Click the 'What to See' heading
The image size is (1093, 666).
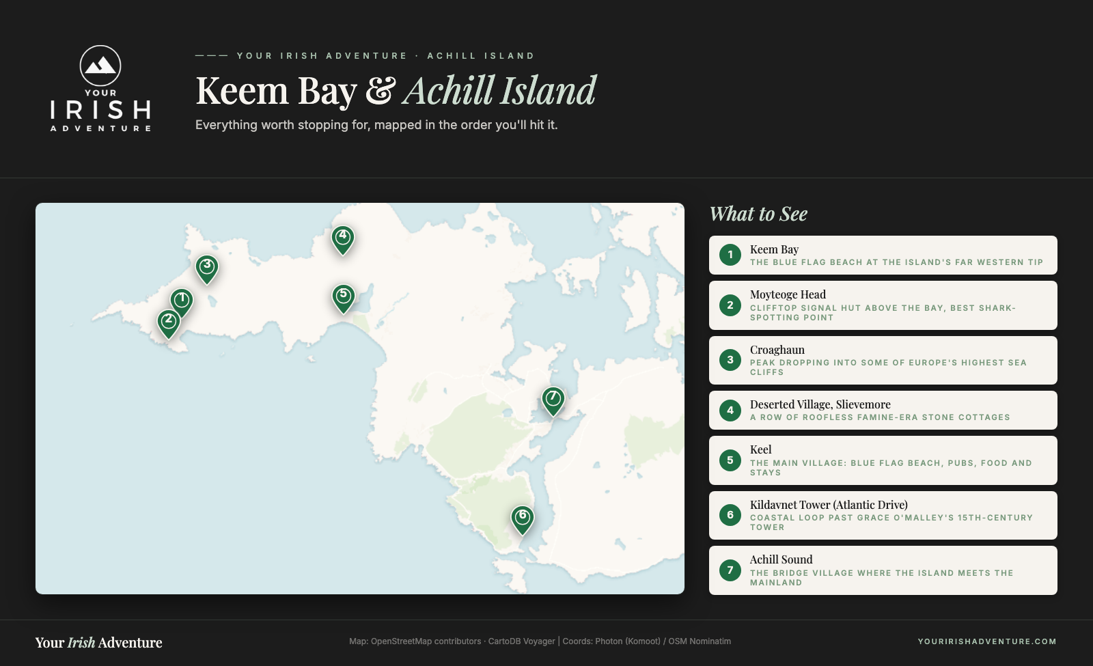point(758,214)
